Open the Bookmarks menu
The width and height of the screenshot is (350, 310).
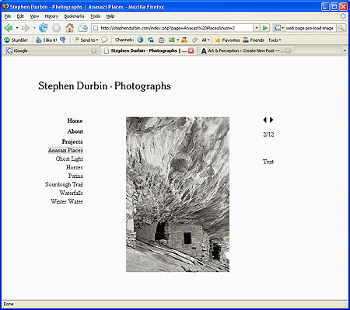click(74, 16)
